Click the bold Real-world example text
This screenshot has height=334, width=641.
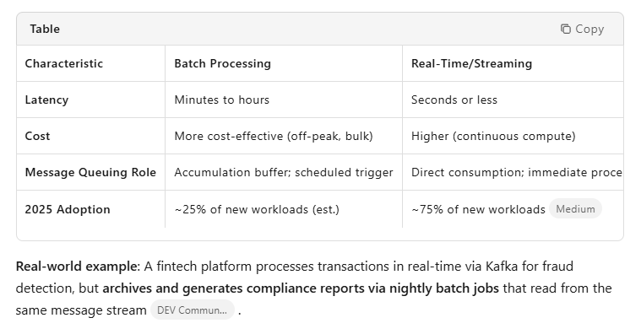click(78, 267)
